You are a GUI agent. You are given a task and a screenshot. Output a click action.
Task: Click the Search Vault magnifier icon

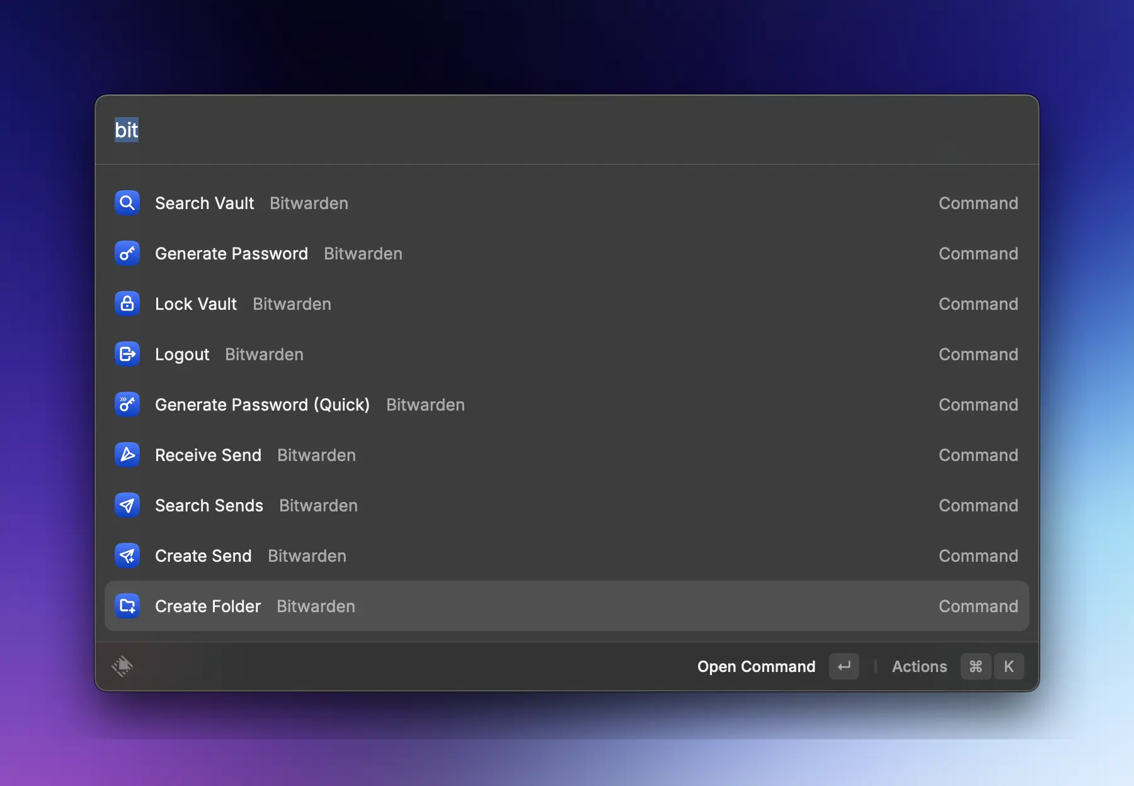tap(127, 203)
